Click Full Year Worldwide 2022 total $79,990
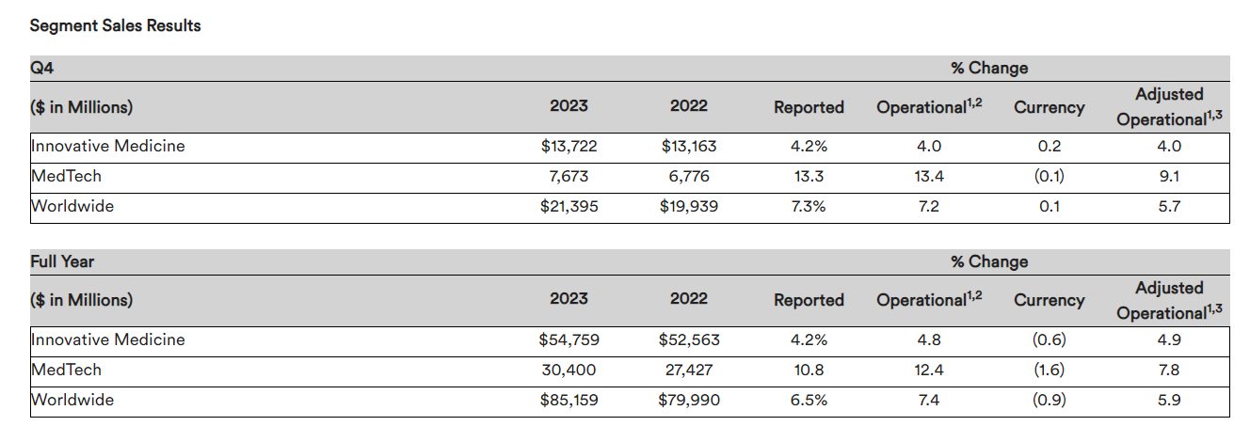Viewport: 1250px width, 426px height. coord(688,400)
